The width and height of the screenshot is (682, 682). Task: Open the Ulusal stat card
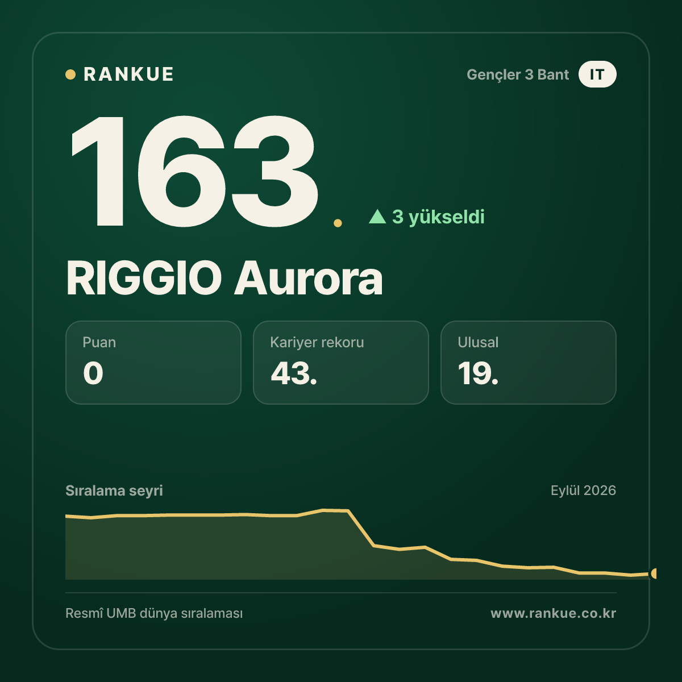[x=529, y=363]
